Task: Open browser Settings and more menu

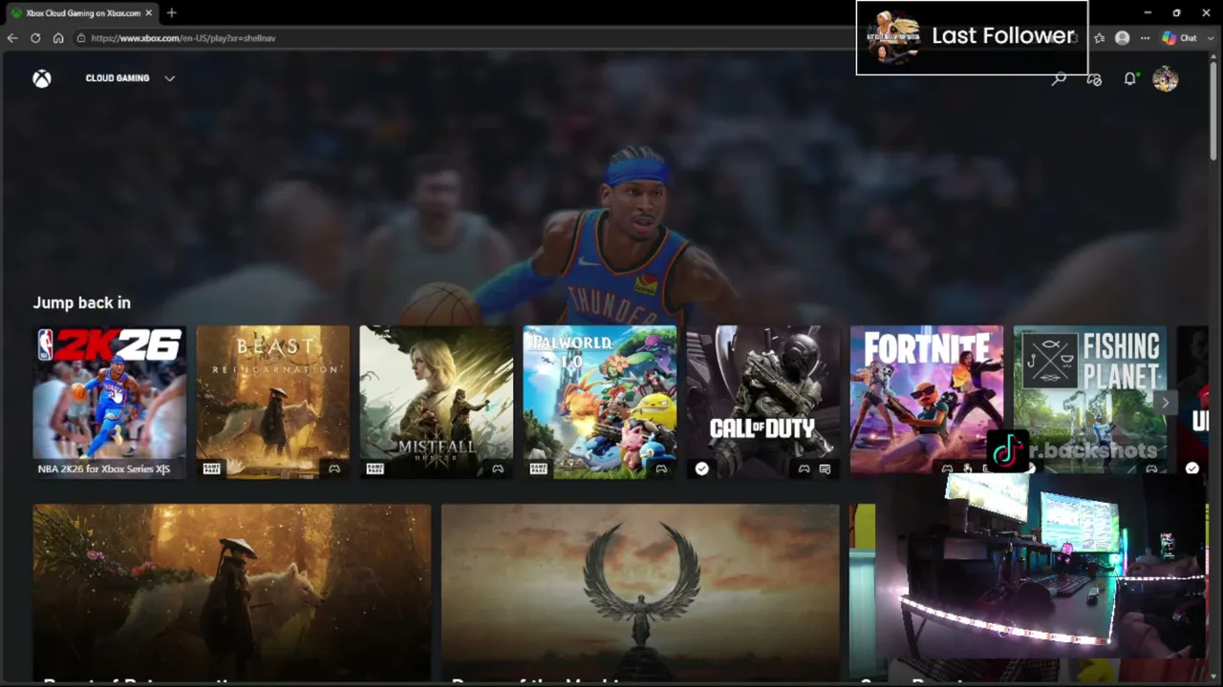Action: [1145, 38]
